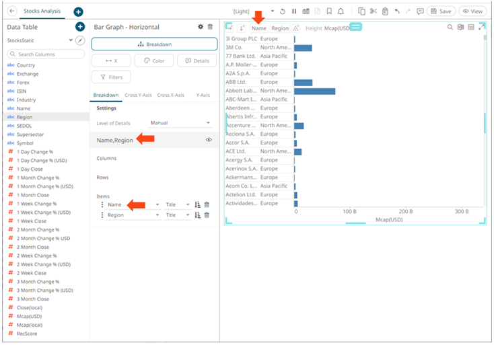This screenshot has width=494, height=345.
Task: Open the Level of Details dropdown
Action: (180, 123)
